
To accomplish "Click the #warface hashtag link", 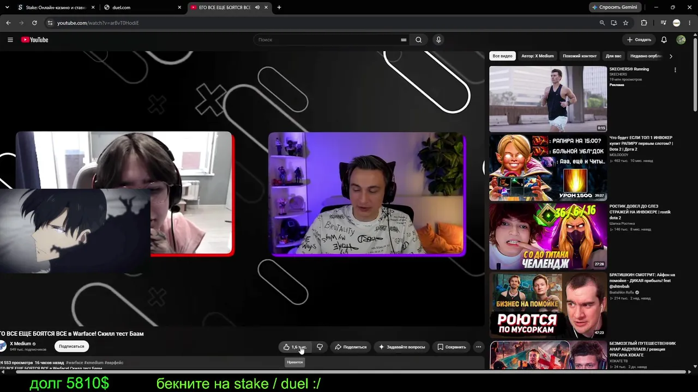I will click(x=75, y=363).
